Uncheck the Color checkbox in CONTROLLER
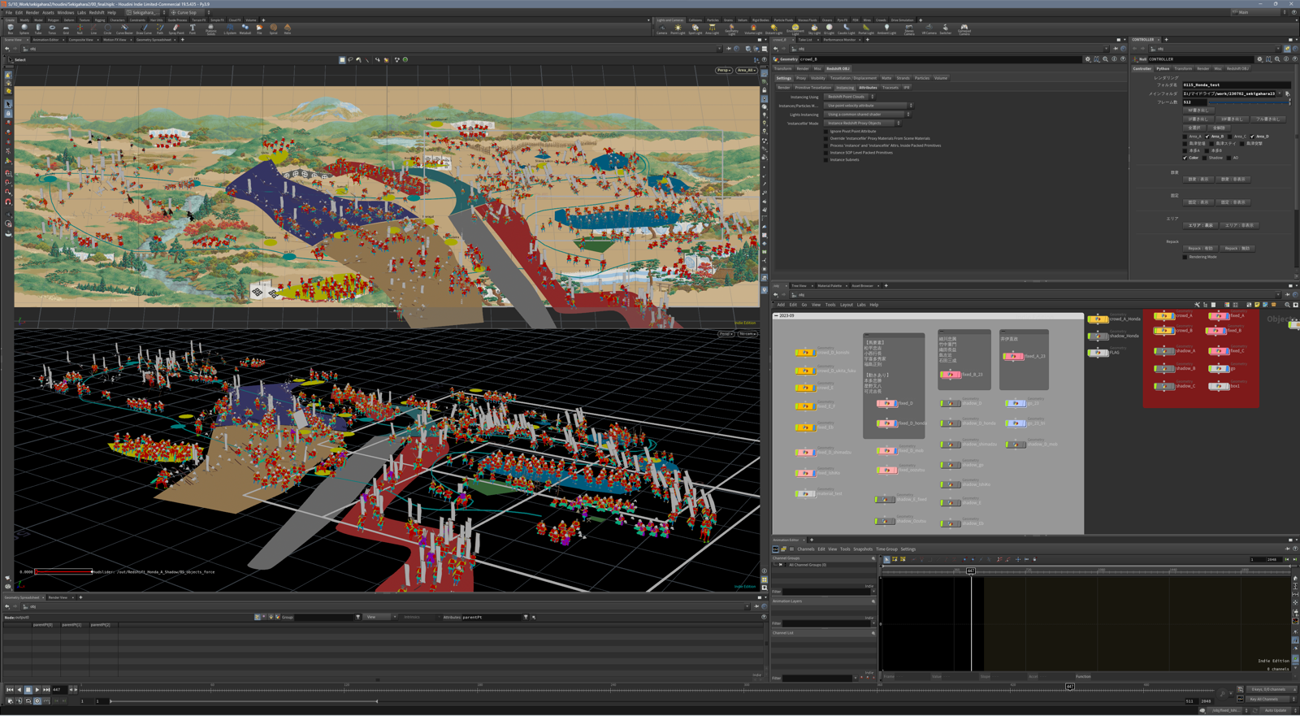The height and width of the screenshot is (716, 1300). (x=1185, y=158)
